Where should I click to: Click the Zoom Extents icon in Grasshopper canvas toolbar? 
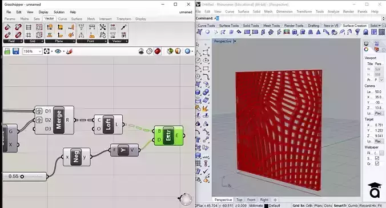click(x=46, y=51)
